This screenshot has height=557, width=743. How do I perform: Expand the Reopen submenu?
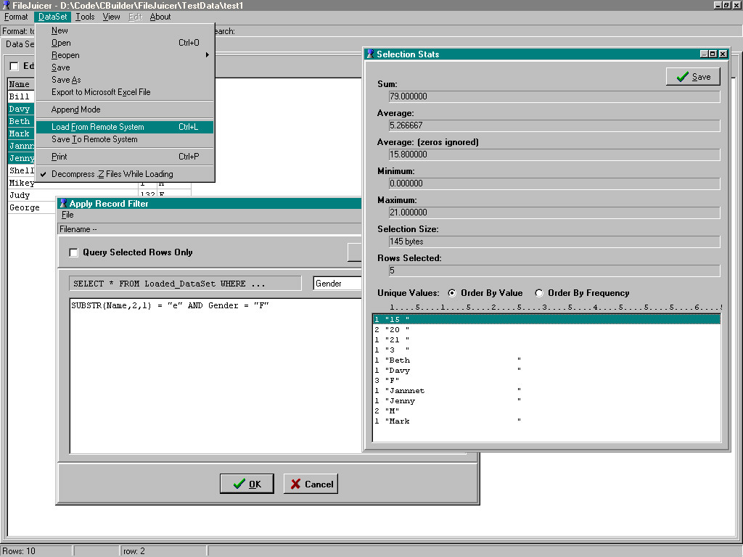(x=125, y=55)
